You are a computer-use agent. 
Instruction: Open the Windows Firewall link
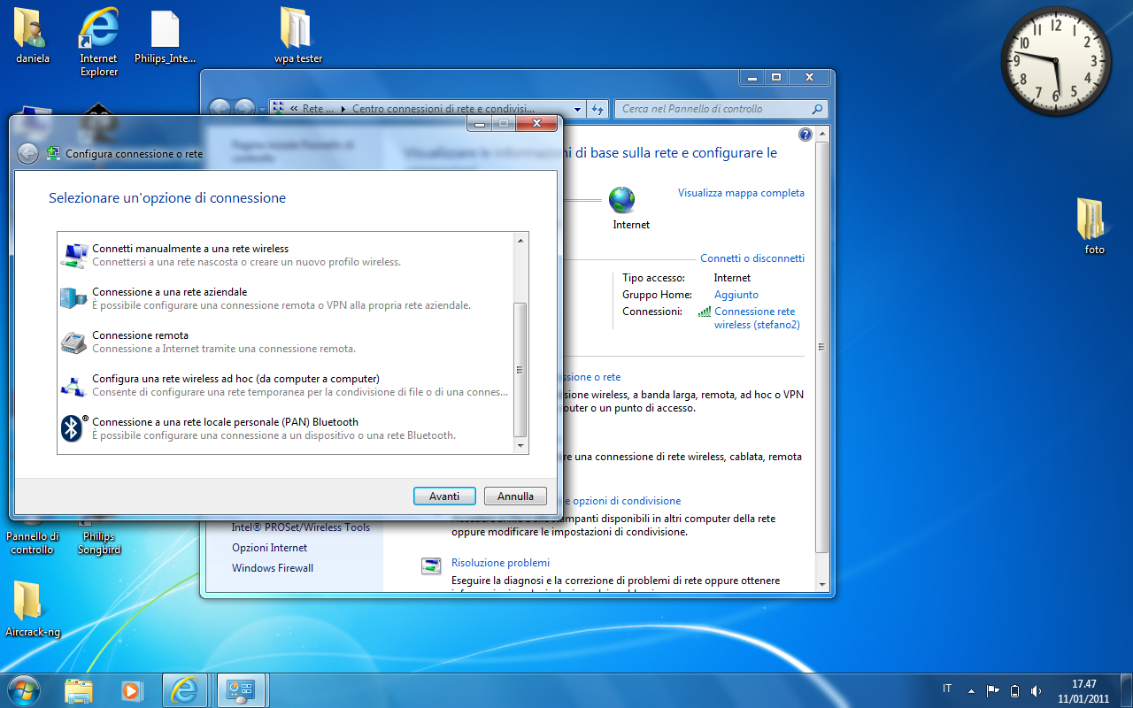click(x=273, y=568)
